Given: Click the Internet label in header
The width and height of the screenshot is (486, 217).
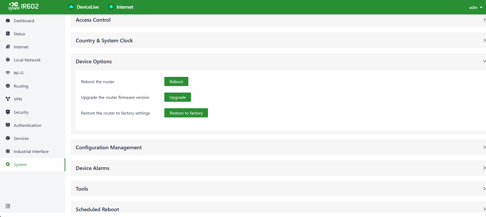Looking at the screenshot, I should pyautogui.click(x=125, y=7).
